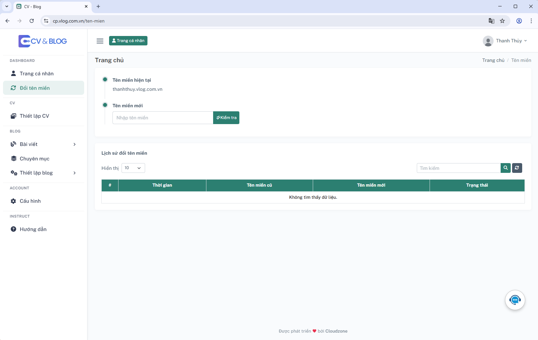
Task: Click magnifier search button in history table
Action: (x=505, y=168)
